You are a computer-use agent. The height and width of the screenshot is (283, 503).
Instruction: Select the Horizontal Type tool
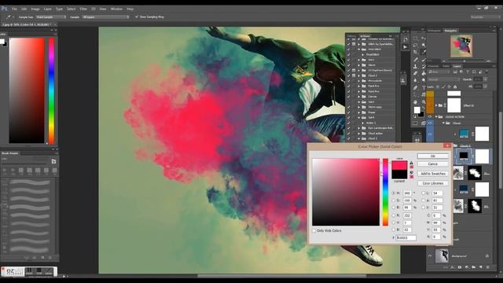[x=424, y=87]
